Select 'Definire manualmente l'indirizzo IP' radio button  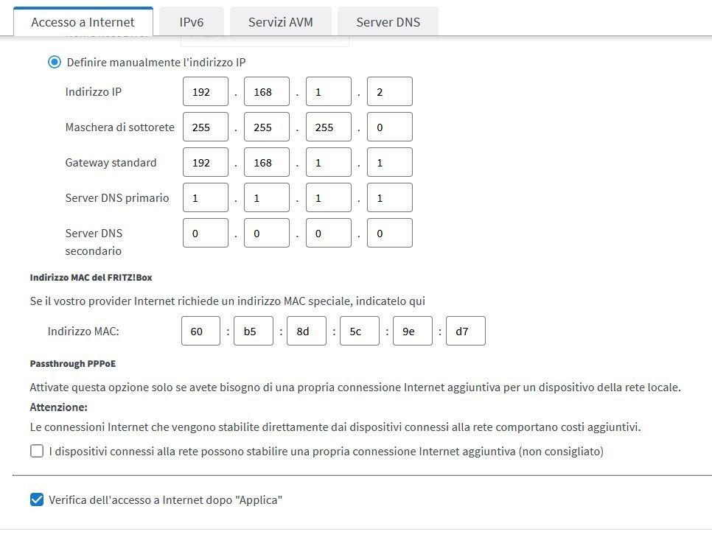click(x=55, y=62)
